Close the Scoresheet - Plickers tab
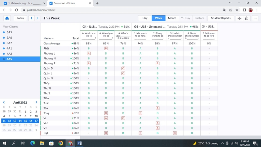261x147 pixels. [x=90, y=3]
